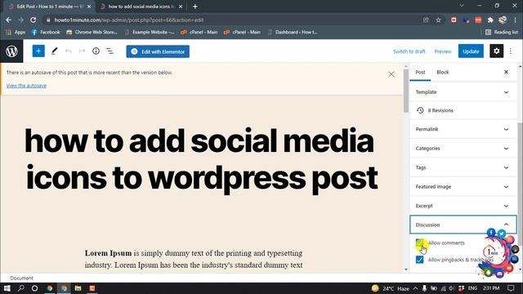Screen dimensions: 523x294
Task: Click the Redo arrow icon
Action: (82, 51)
